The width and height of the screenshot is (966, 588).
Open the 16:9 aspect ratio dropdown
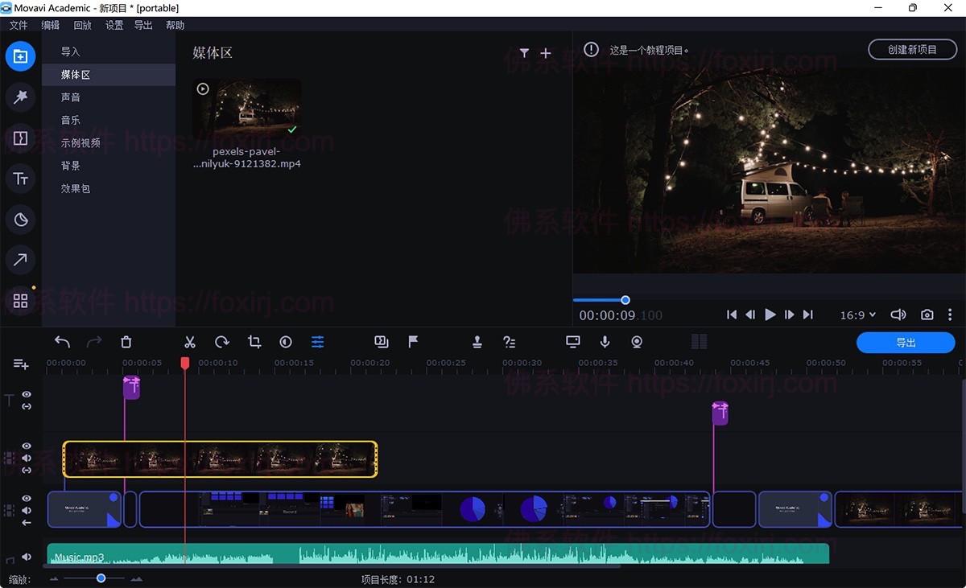click(x=857, y=315)
